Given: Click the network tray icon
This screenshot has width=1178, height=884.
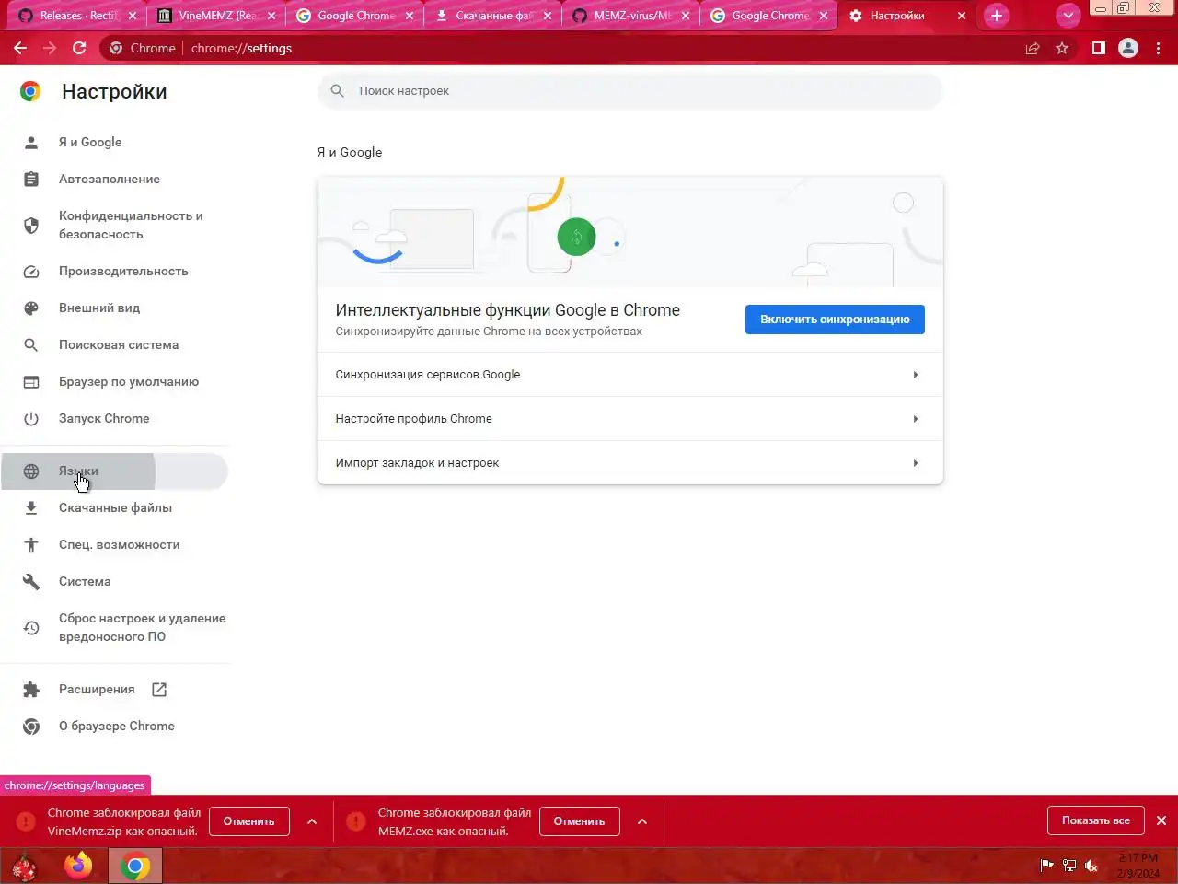Looking at the screenshot, I should coord(1069,866).
